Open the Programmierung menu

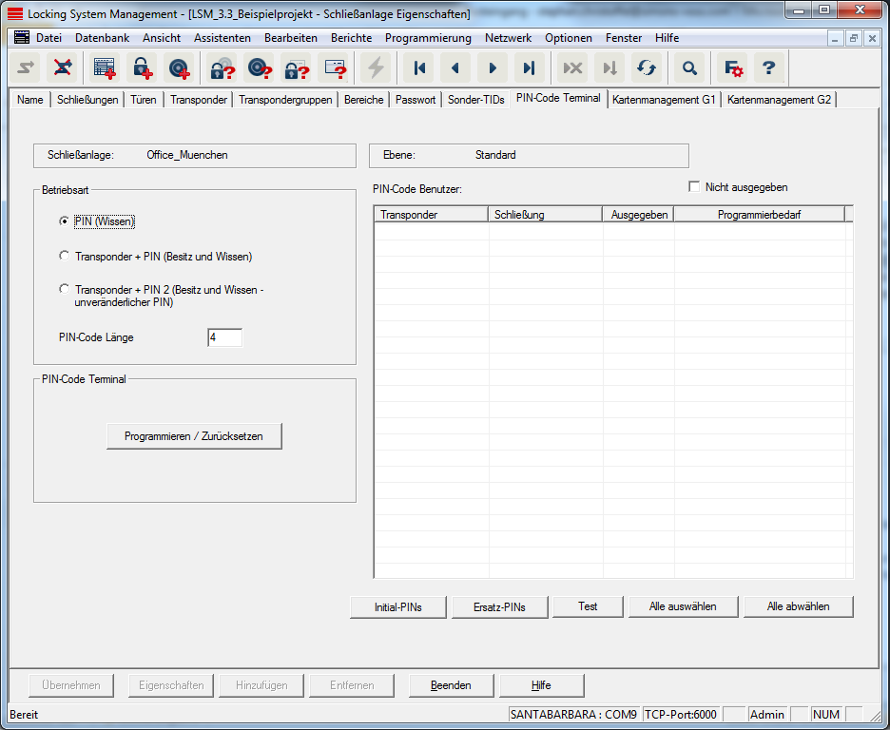(x=428, y=38)
